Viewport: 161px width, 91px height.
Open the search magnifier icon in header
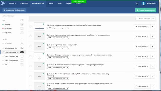[137, 4]
